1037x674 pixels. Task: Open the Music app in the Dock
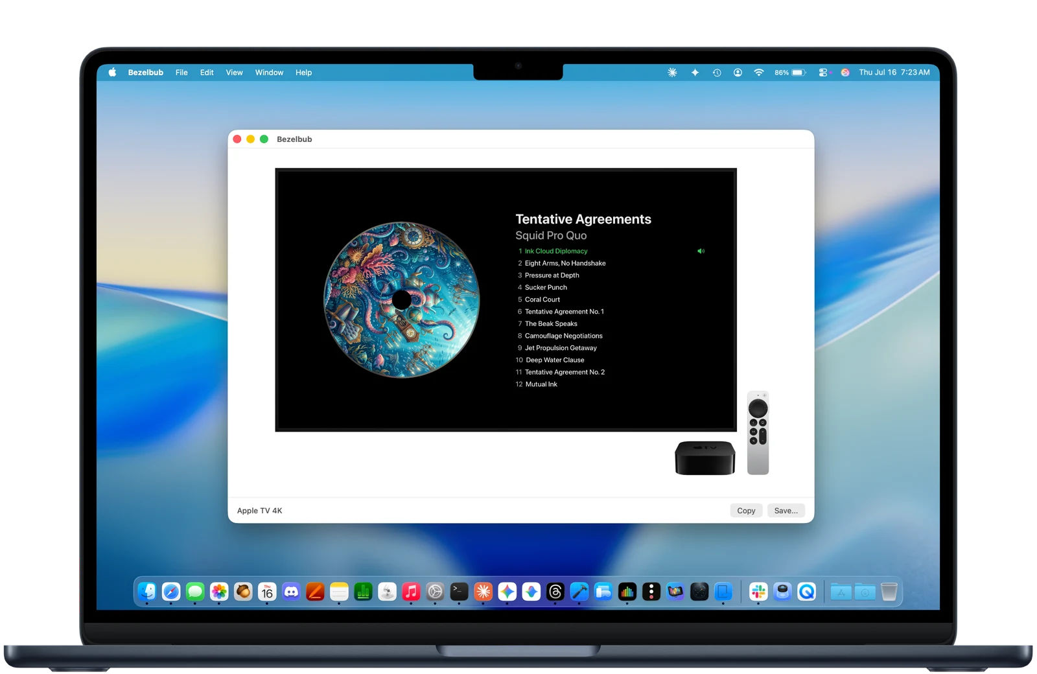pos(411,591)
